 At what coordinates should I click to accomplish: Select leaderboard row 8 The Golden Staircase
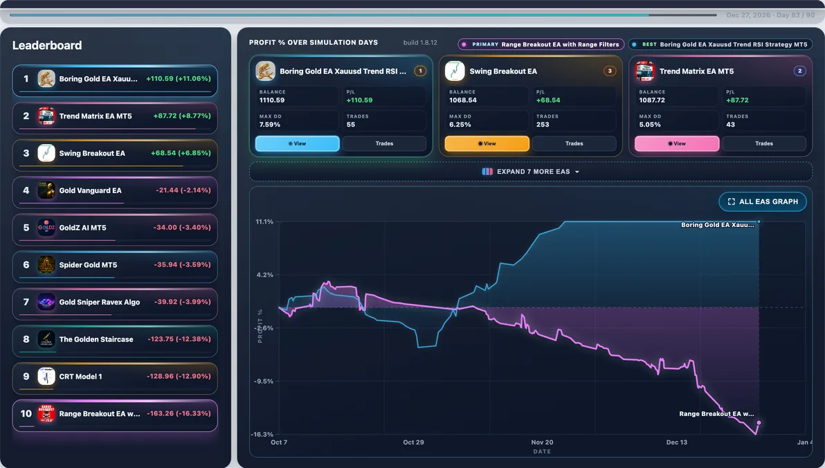click(115, 341)
